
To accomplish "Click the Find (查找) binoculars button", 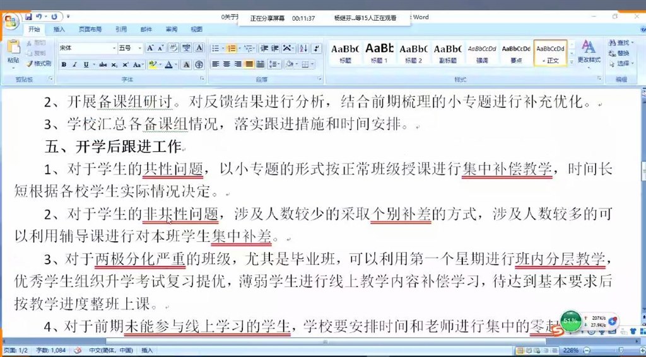I will coord(621,43).
